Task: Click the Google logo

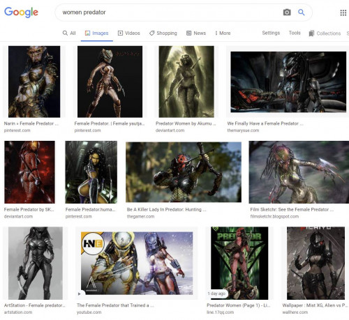Action: 21,12
